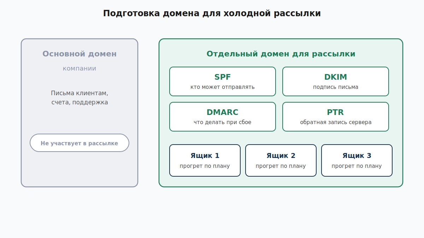This screenshot has width=424, height=238.
Task: Click the 'Не участвует в рассылке' pill
Action: pos(79,143)
